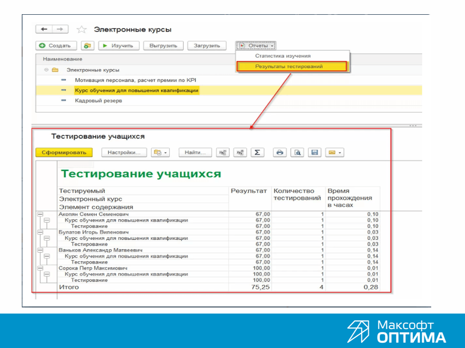This screenshot has height=348, width=465.
Task: Click time 0,03 in Булатов Игорь Виленович row
Action: (x=373, y=232)
